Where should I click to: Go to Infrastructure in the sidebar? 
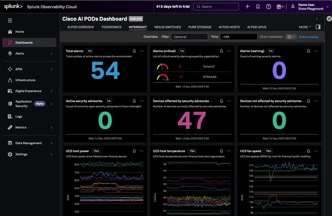25,80
